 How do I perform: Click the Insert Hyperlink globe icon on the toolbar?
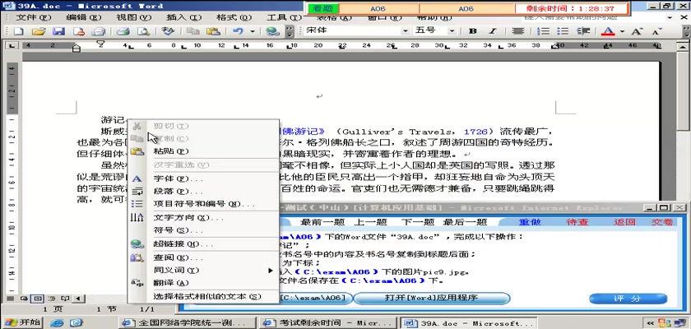(x=273, y=31)
